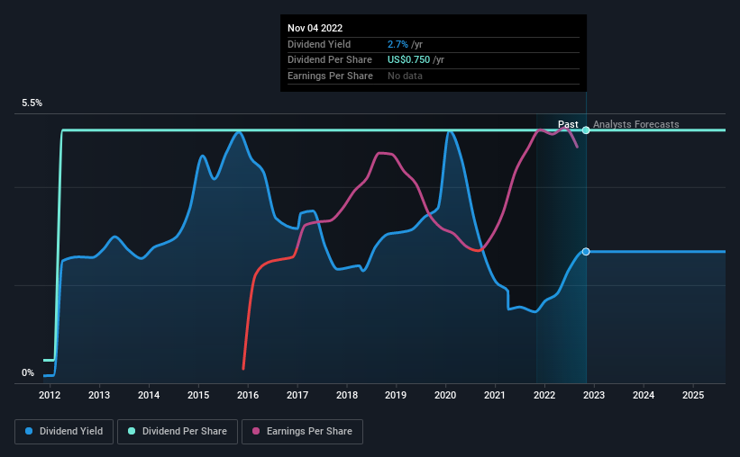
Task: Click the Analysts Forecasts label
Action: tap(635, 124)
